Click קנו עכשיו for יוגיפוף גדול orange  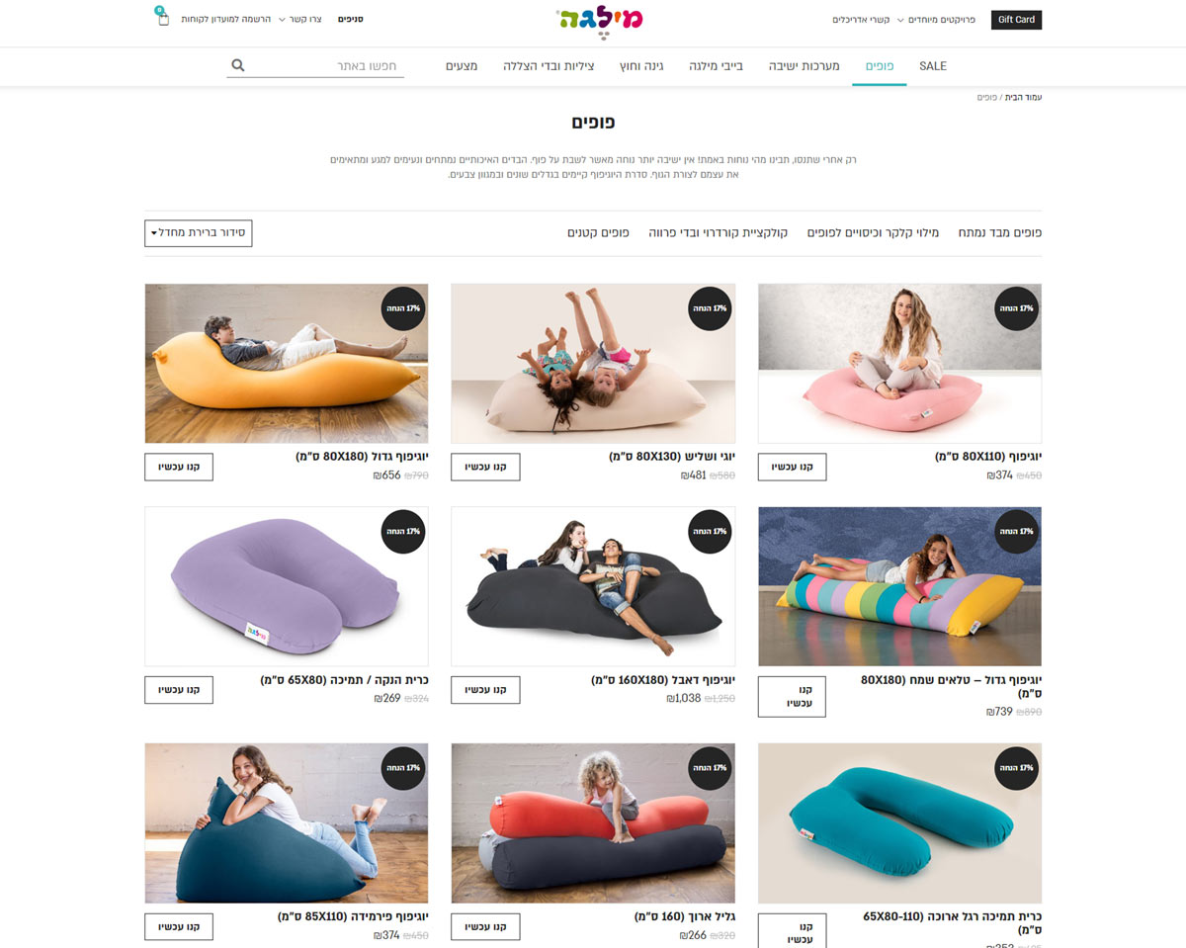click(179, 467)
